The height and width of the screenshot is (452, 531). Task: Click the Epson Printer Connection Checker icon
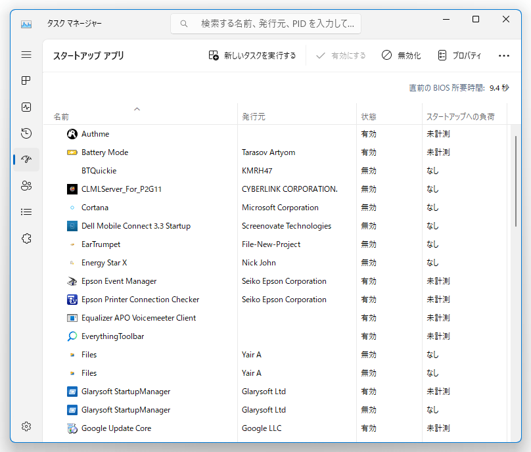(72, 300)
